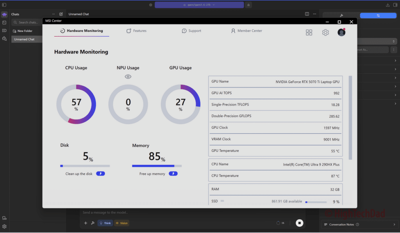Image resolution: width=400 pixels, height=233 pixels.
Task: Click the MSI Center vertical scrollbar
Action: (x=350, y=117)
